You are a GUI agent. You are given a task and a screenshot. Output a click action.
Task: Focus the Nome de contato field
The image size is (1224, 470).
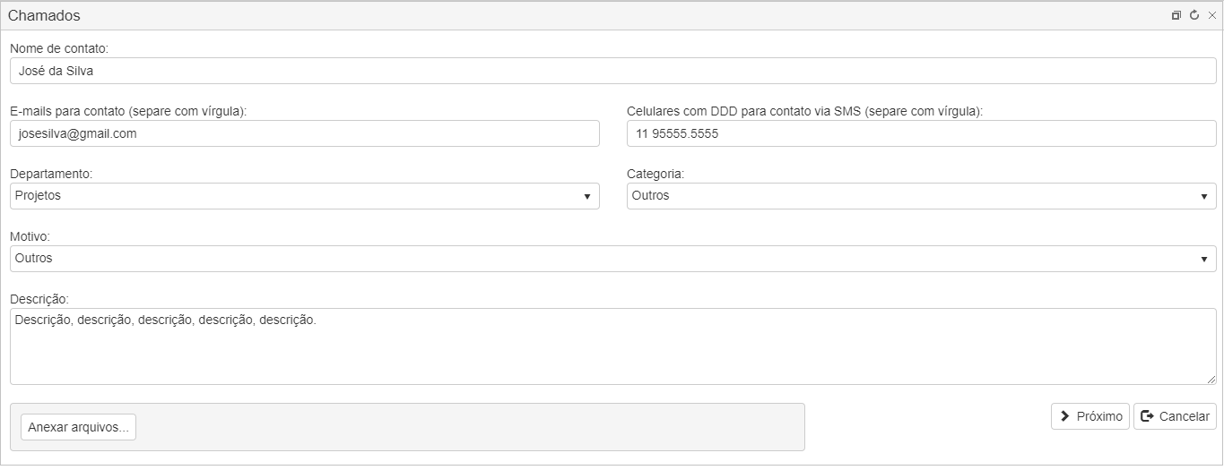coord(613,71)
